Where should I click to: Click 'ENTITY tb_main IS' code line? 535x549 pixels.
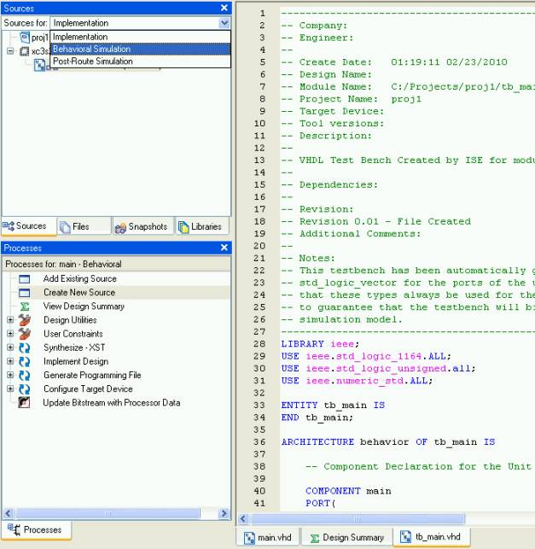[x=333, y=406]
